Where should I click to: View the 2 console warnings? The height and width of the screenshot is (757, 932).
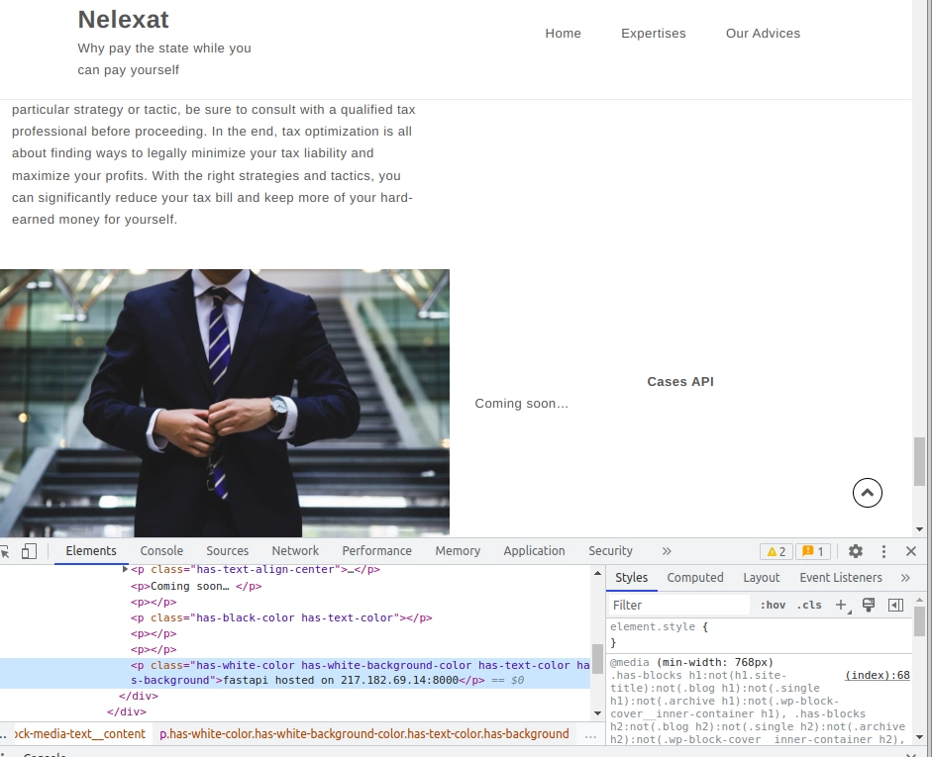[x=777, y=551]
